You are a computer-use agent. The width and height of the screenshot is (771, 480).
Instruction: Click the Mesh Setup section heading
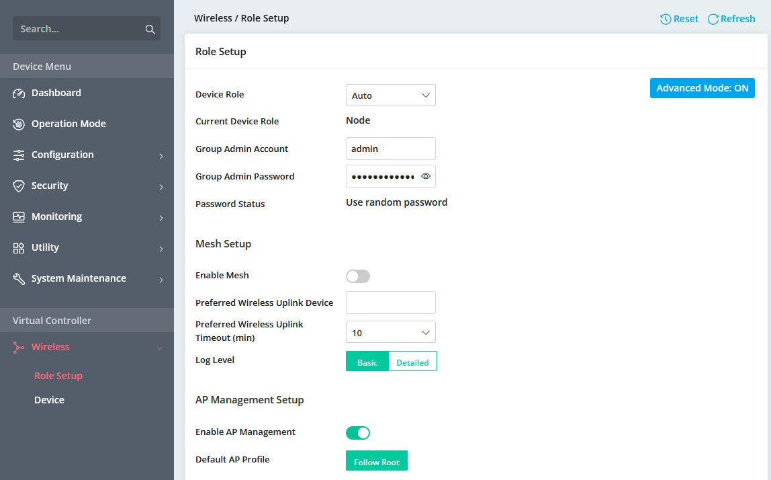tap(223, 243)
